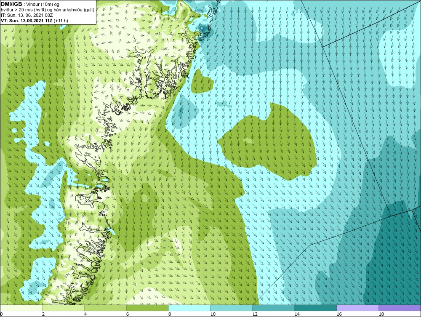Click the legend value '16'

tap(339, 314)
